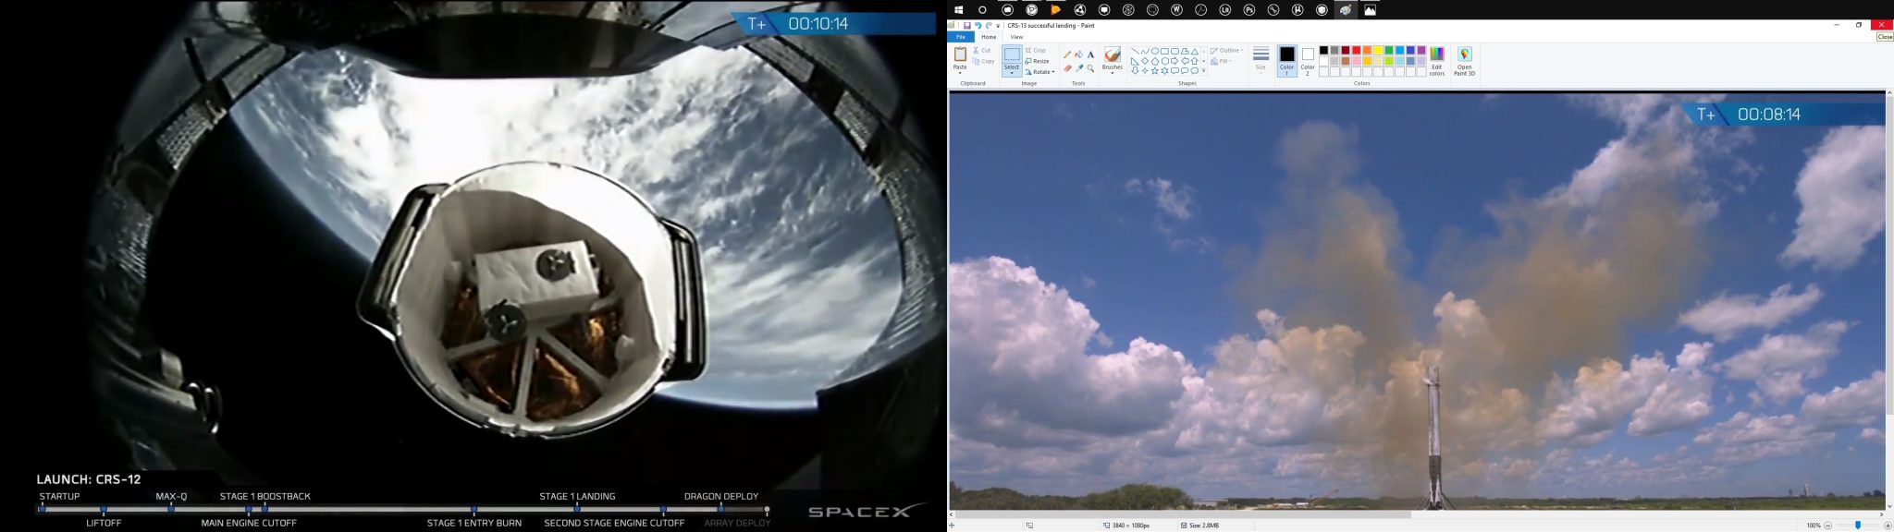The image size is (1894, 532).
Task: Click the Edit colors button
Action: pos(1436,61)
